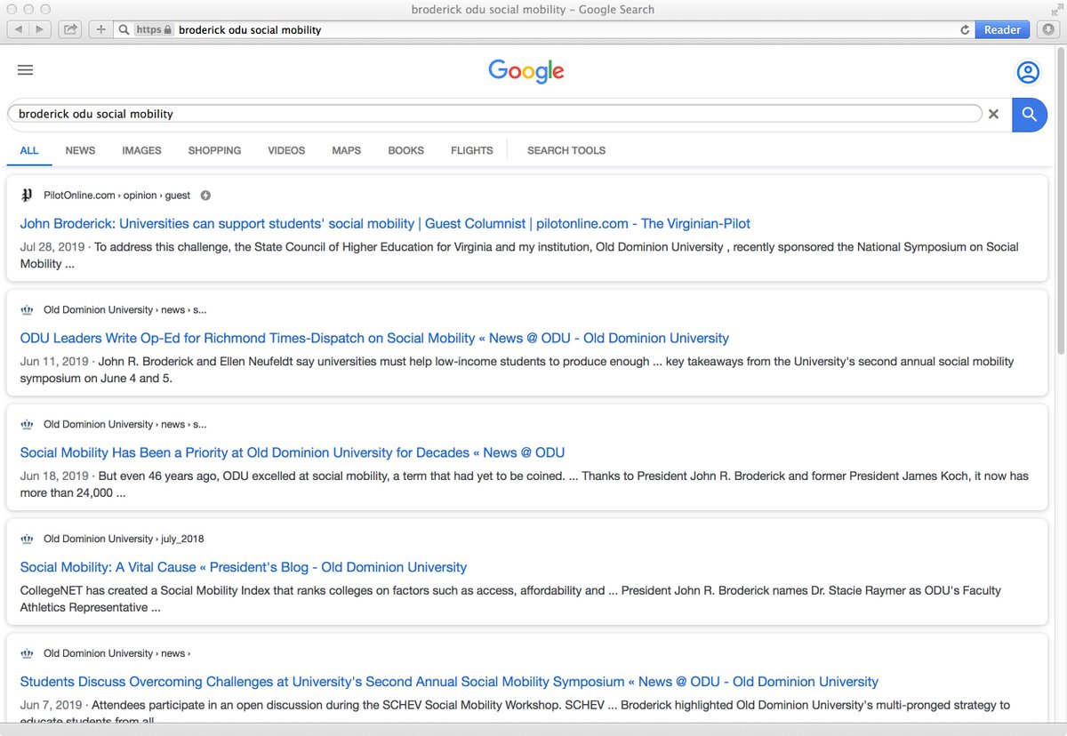This screenshot has width=1067, height=736.
Task: Click the Safari address bar text
Action: [250, 29]
